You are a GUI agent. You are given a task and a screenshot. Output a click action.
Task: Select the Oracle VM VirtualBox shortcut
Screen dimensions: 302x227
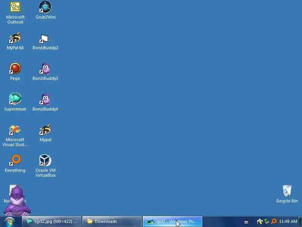(45, 166)
